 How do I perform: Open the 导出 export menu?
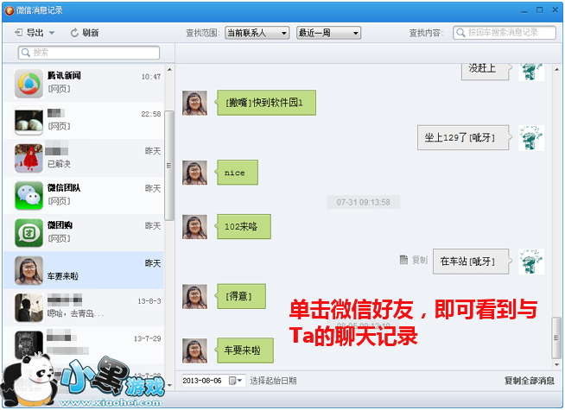pyautogui.click(x=35, y=33)
